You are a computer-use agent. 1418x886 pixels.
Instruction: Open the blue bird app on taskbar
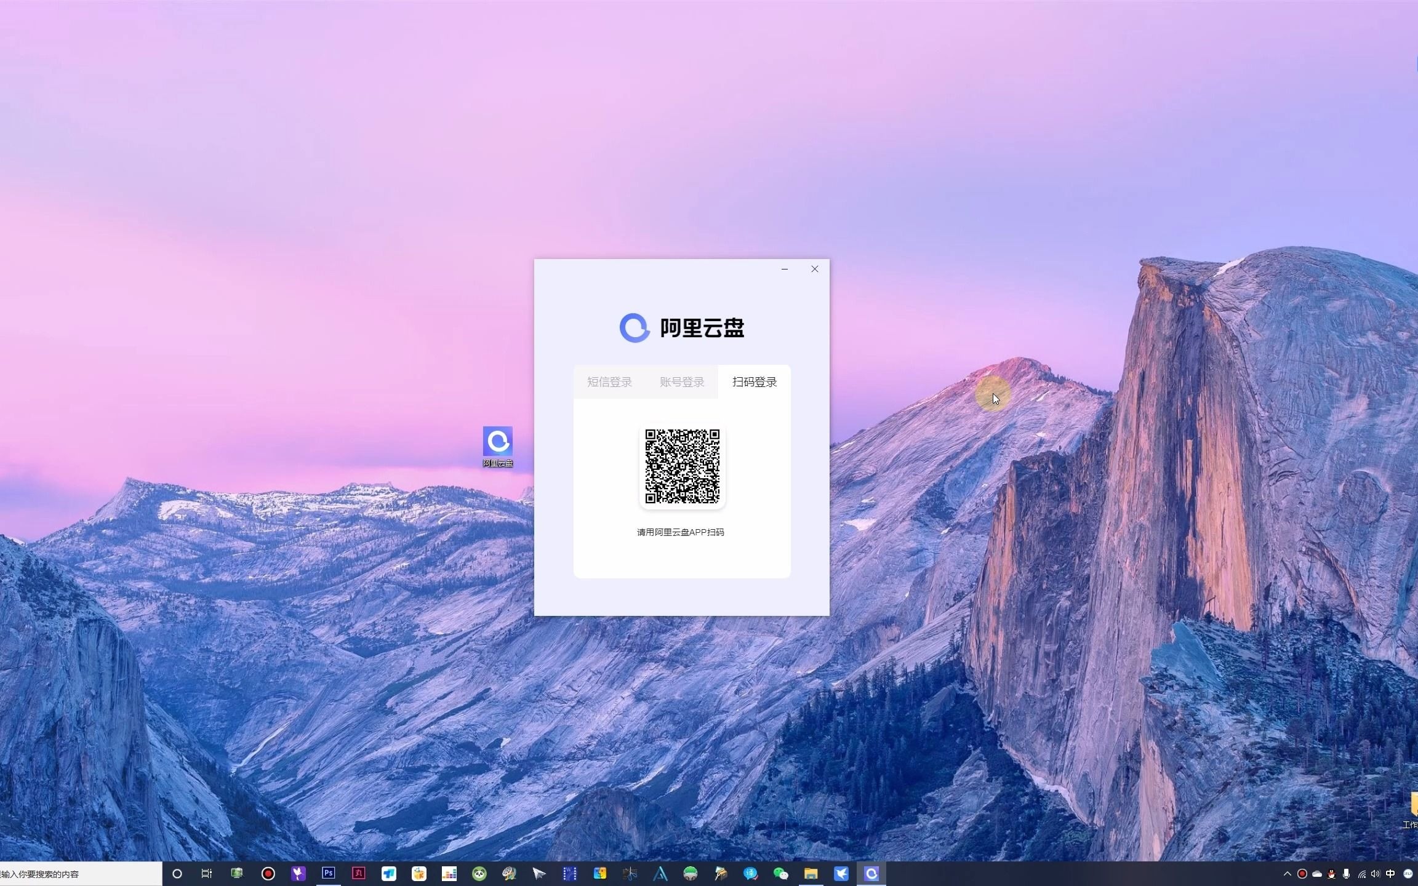(841, 874)
